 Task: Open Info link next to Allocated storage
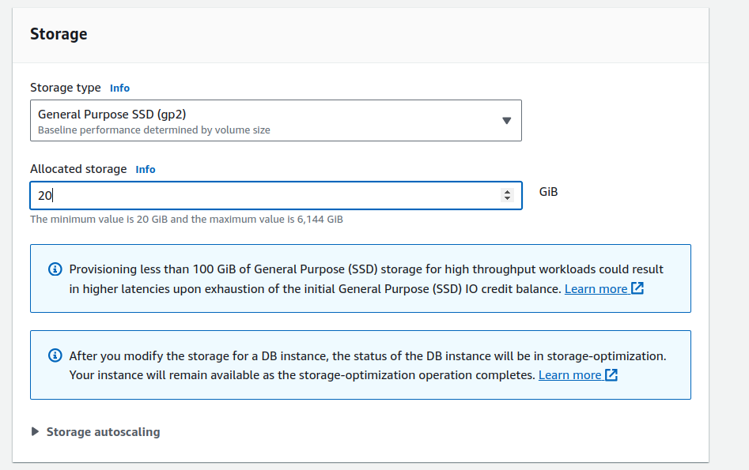tap(146, 170)
